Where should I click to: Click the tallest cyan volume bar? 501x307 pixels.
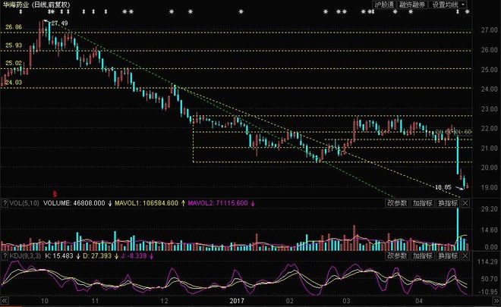coord(458,229)
